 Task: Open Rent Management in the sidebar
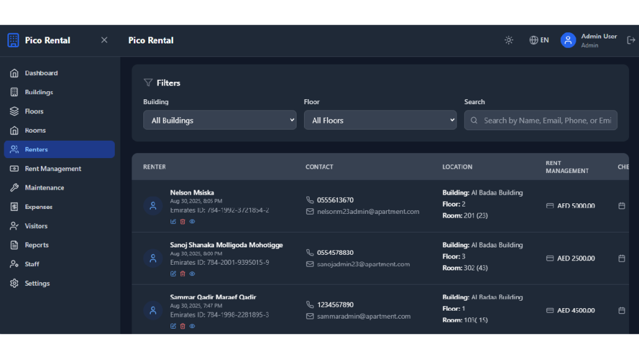click(53, 169)
